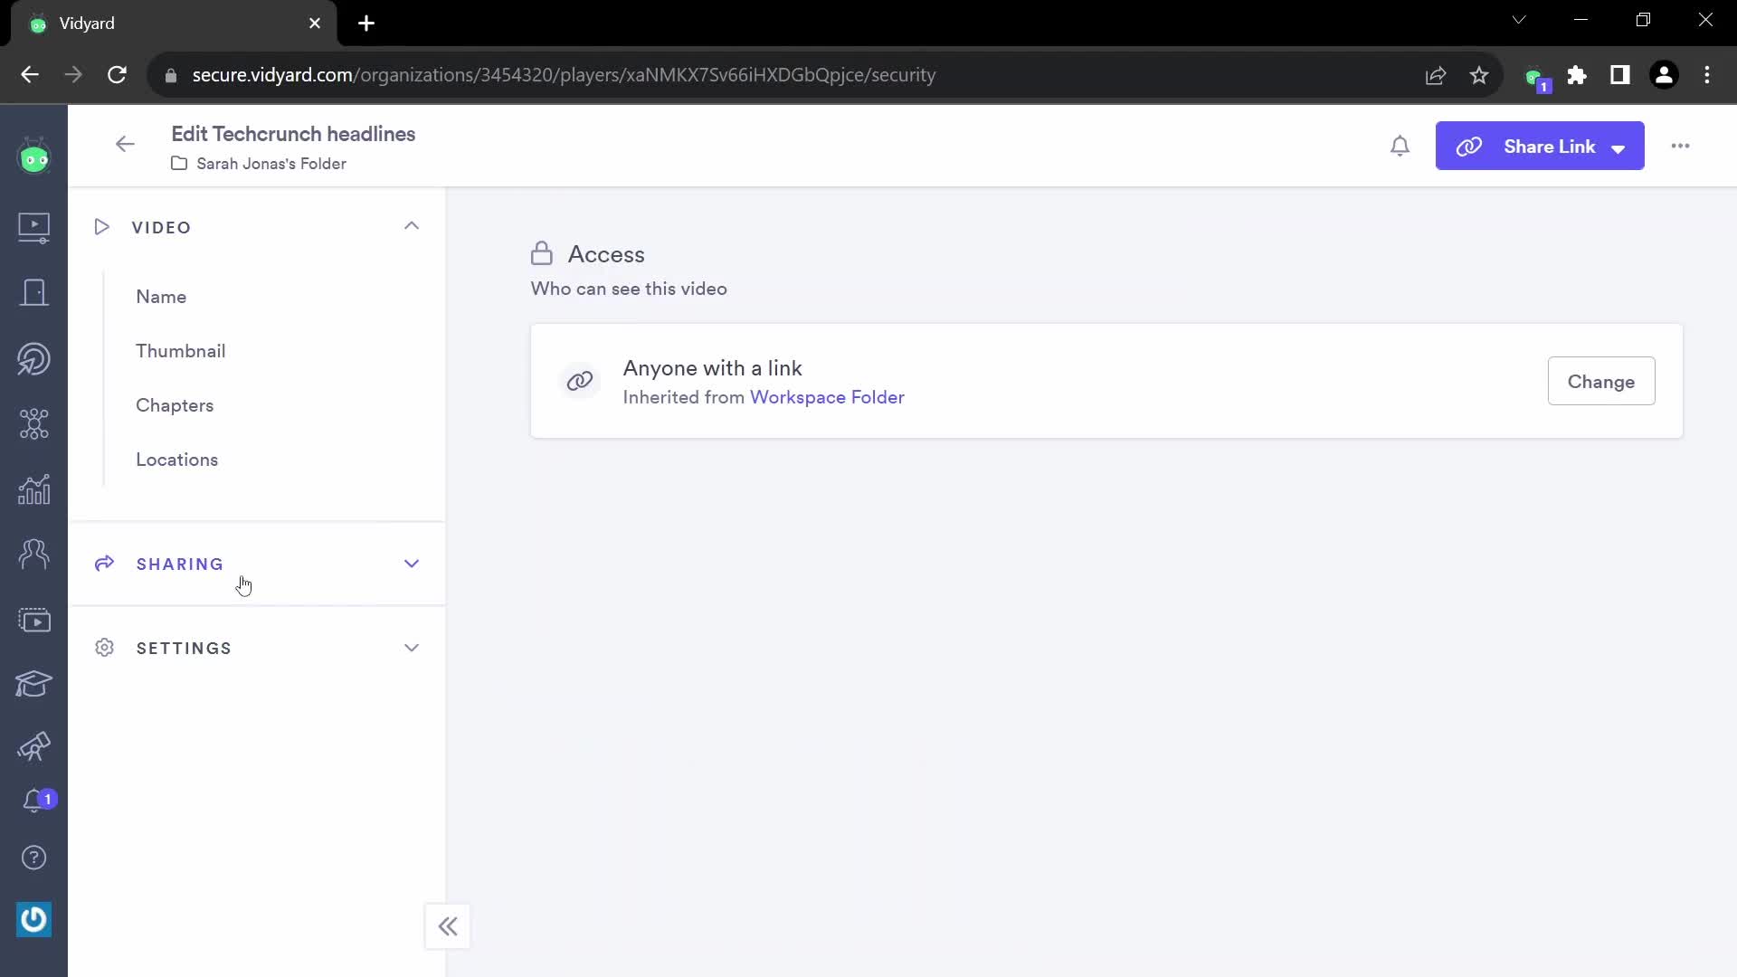Viewport: 1737px width, 977px height.
Task: Click the video library icon in sidebar
Action: tap(33, 228)
